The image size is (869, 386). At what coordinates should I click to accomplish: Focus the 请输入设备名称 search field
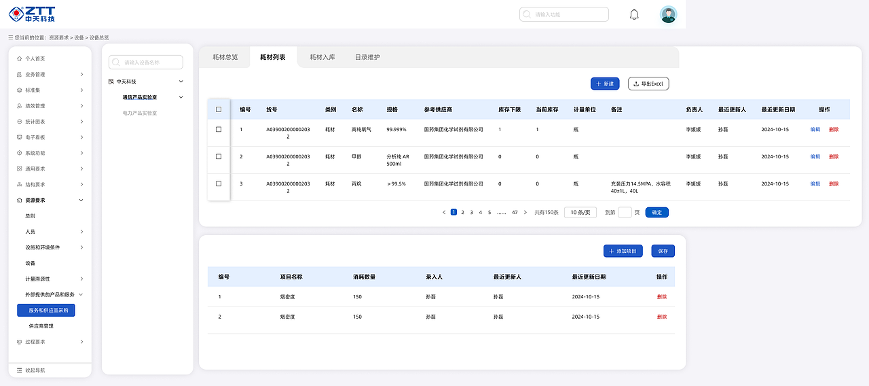[x=146, y=63]
